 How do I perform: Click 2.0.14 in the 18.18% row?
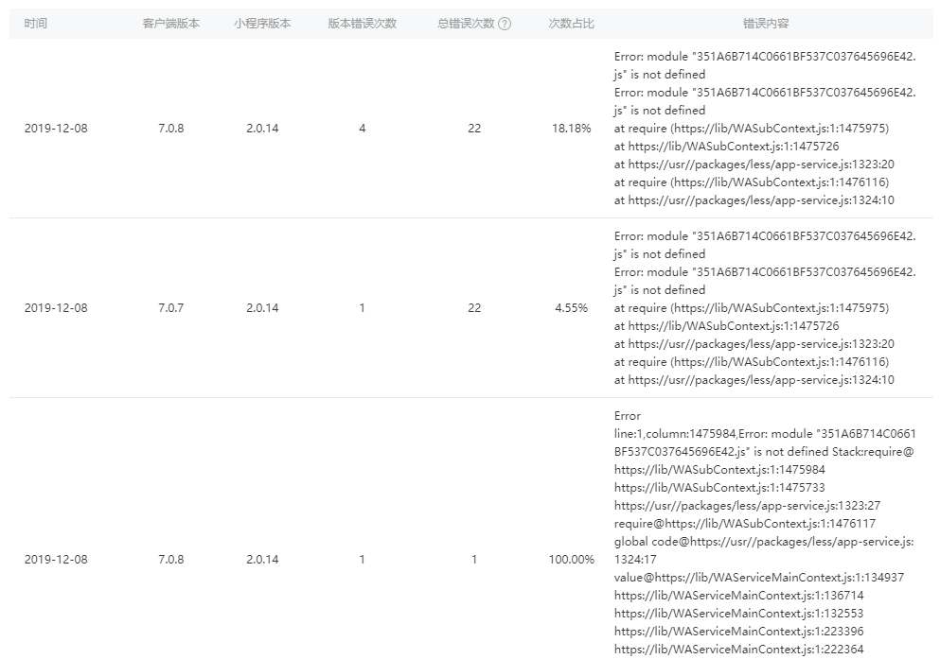point(262,128)
